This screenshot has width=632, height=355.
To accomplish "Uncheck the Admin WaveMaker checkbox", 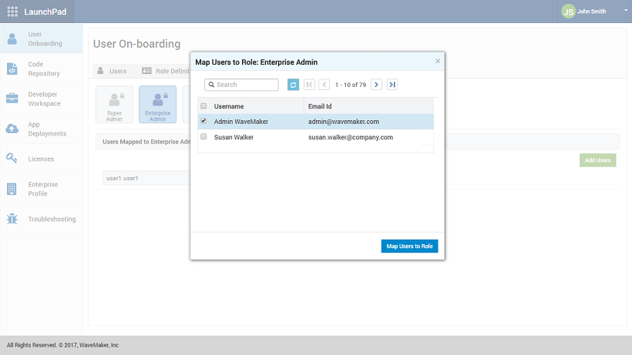I will [203, 121].
